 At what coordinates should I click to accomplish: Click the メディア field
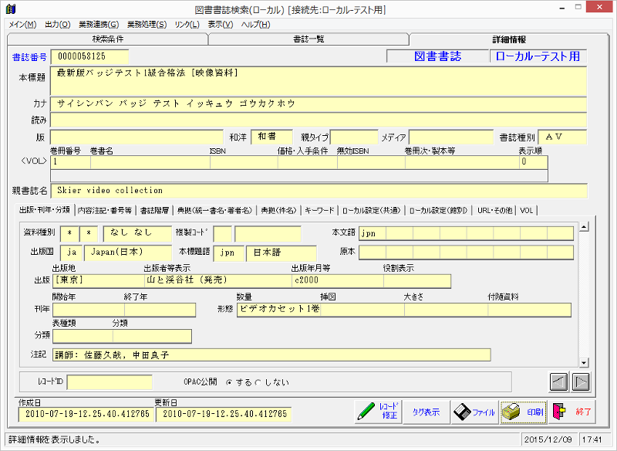click(x=451, y=137)
